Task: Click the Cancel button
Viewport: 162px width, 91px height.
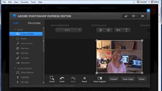Action: point(114,79)
